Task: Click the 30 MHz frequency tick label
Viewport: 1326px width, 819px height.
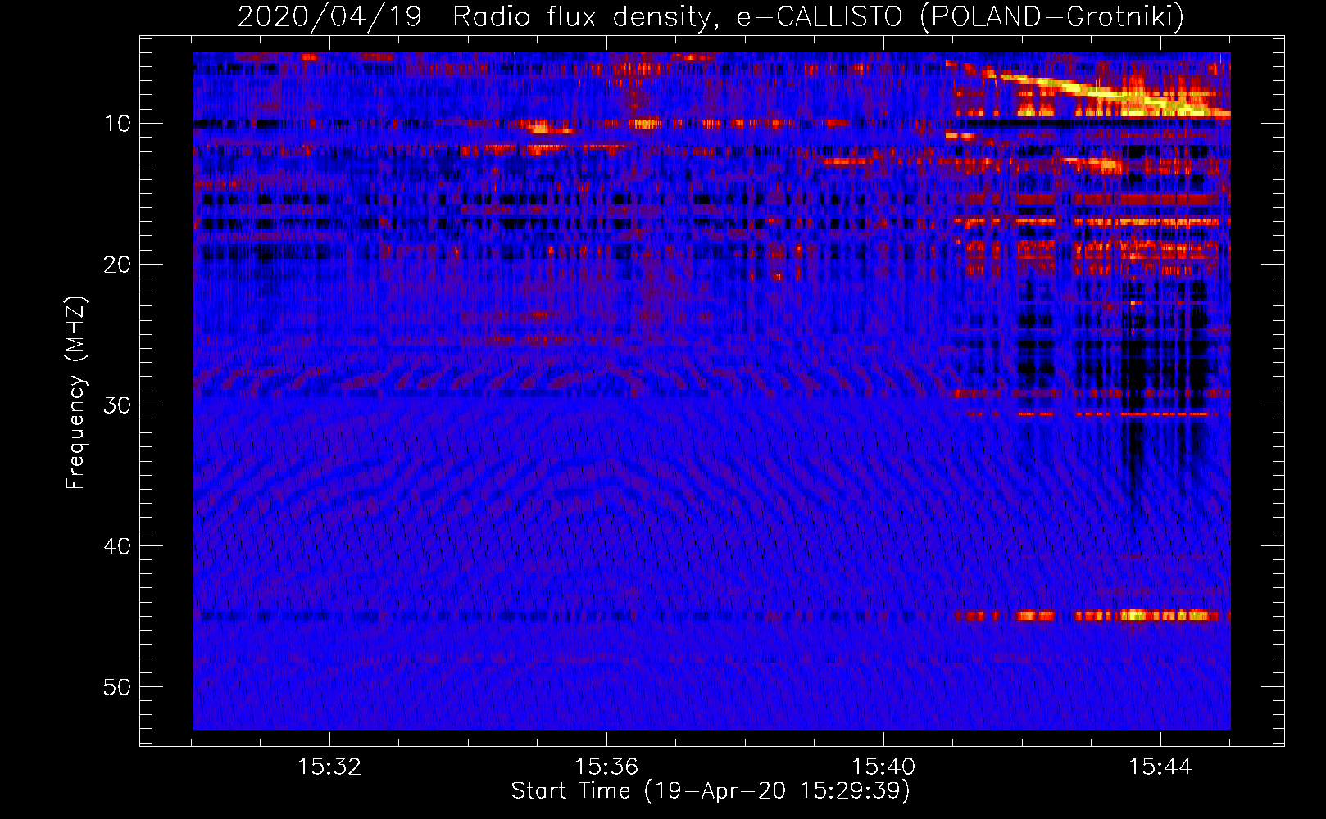Action: click(117, 405)
